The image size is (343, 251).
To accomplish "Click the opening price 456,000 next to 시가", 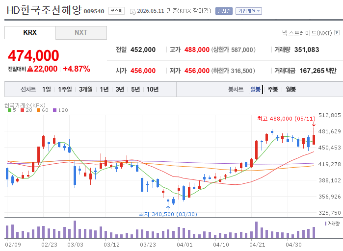I will tap(143, 71).
